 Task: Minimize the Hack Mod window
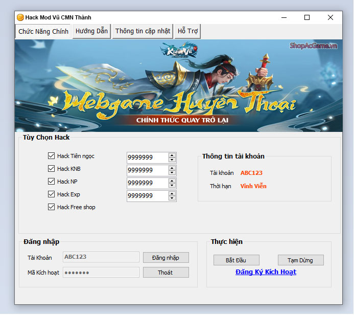tap(284, 17)
